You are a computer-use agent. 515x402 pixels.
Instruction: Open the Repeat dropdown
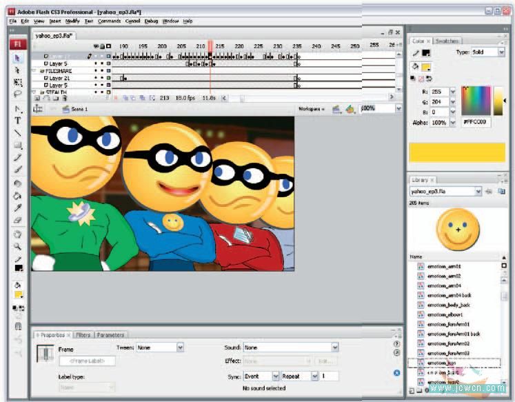point(299,376)
